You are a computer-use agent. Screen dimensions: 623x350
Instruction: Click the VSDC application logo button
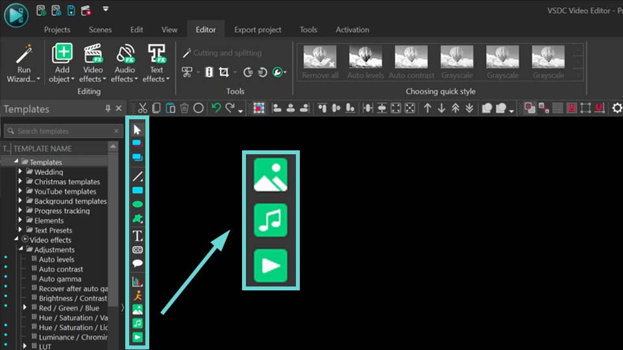click(x=16, y=15)
